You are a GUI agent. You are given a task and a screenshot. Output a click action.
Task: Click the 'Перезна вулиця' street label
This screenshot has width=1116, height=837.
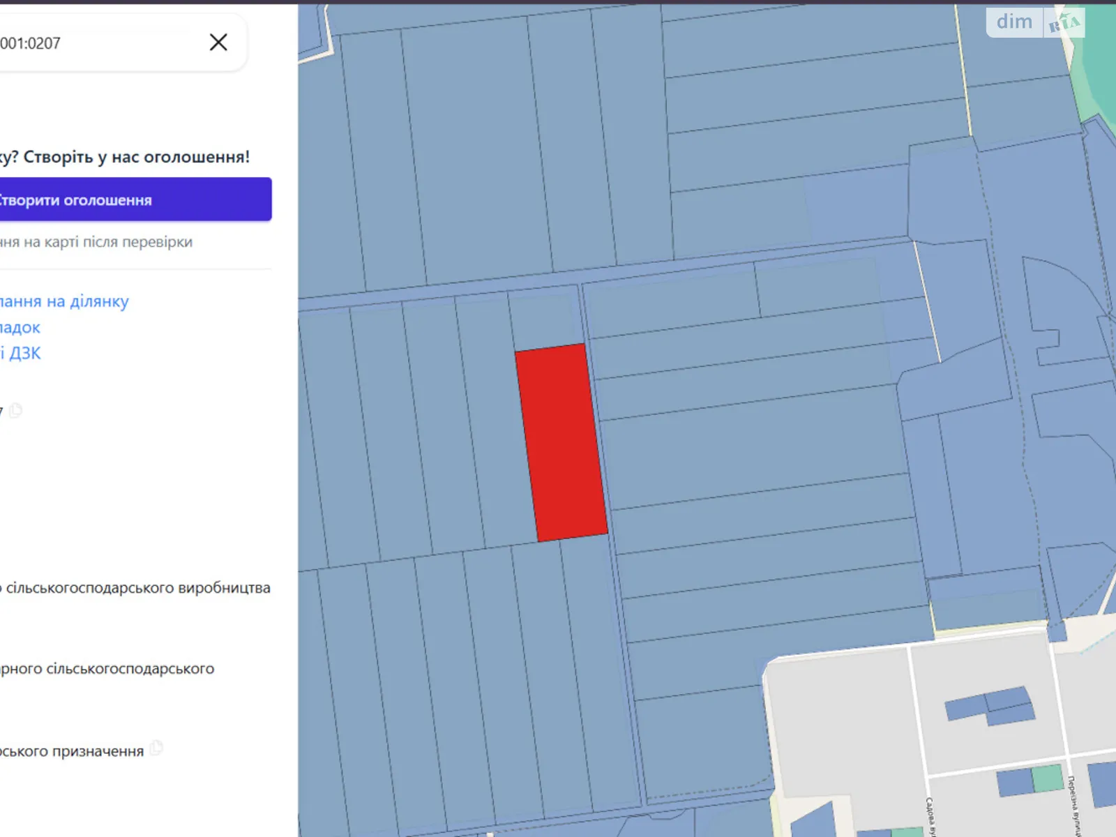point(1074,806)
